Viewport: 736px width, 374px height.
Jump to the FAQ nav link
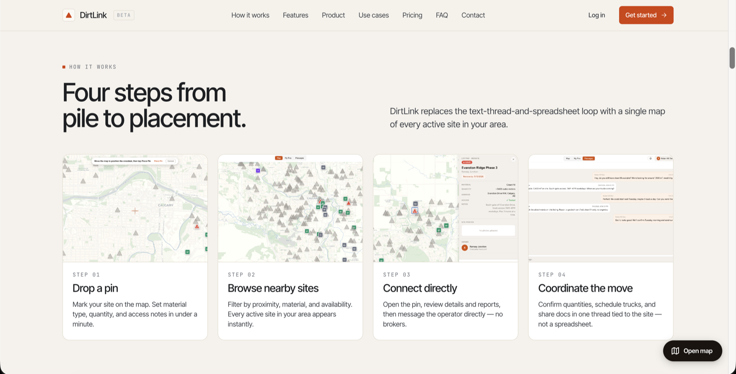442,15
